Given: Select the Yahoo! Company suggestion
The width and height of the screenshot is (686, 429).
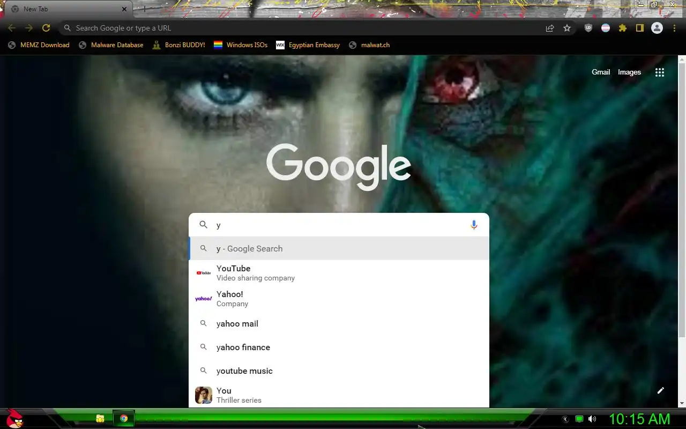Looking at the screenshot, I should point(339,299).
